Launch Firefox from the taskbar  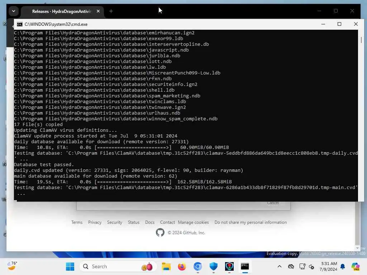coord(182,266)
